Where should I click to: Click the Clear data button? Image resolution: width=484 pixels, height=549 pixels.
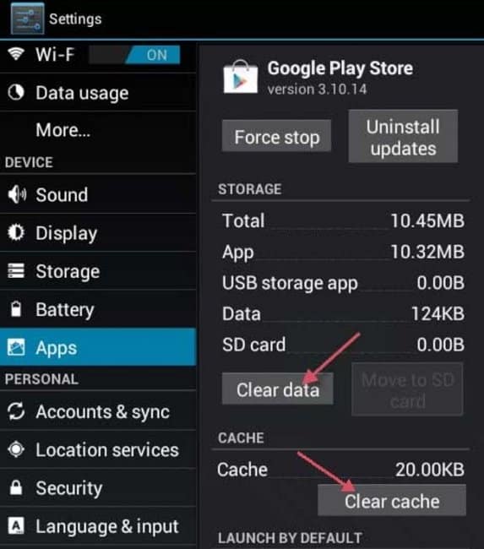(x=278, y=389)
